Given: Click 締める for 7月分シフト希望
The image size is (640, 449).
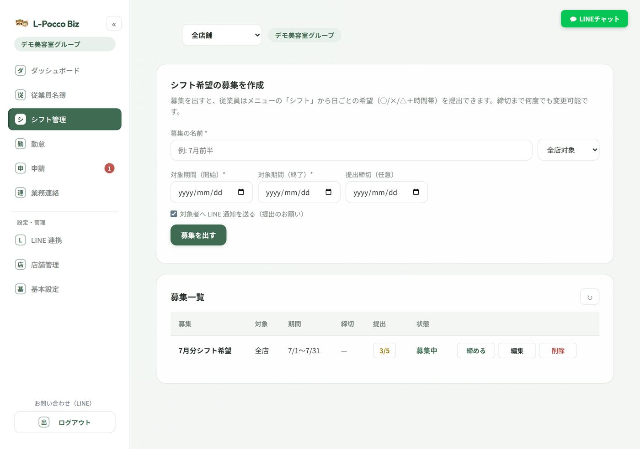Looking at the screenshot, I should (x=476, y=350).
